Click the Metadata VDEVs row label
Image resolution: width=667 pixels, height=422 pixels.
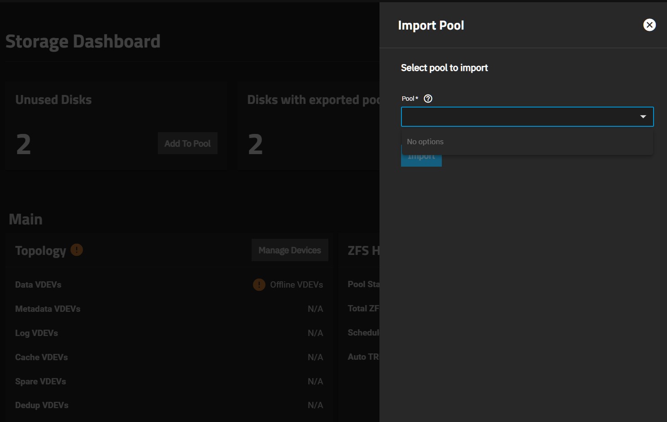pos(48,309)
